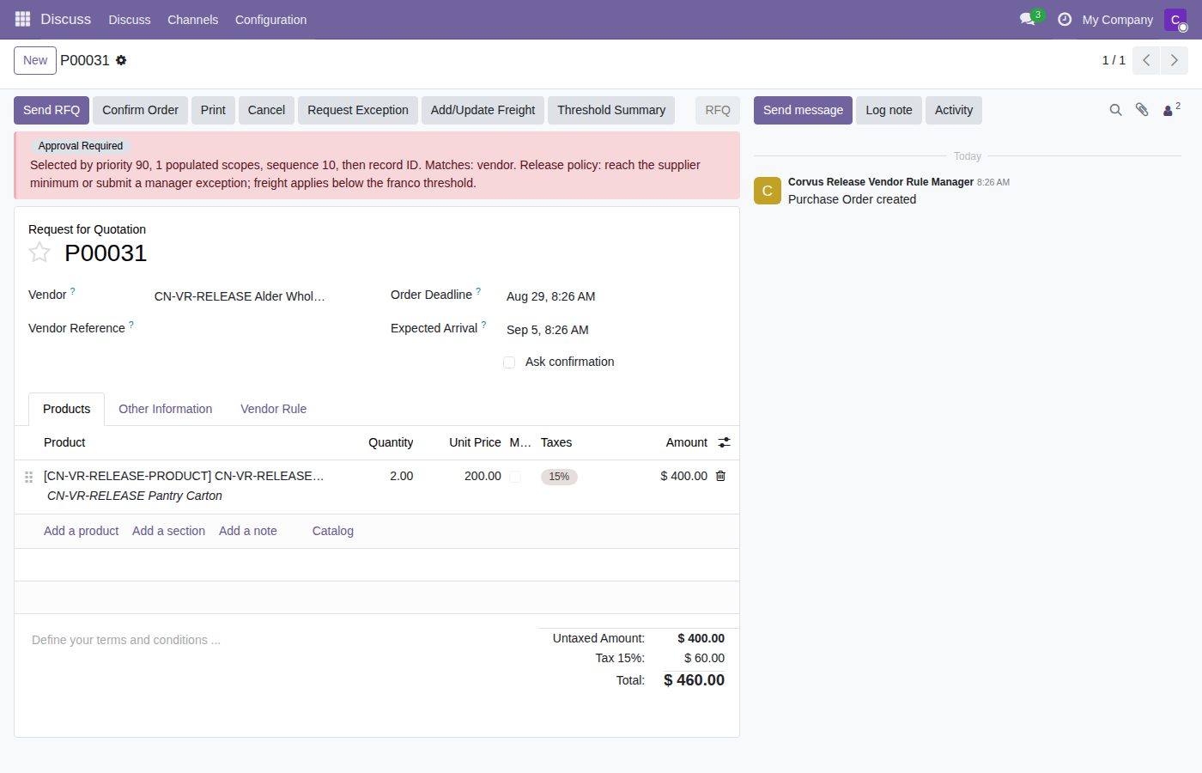Image resolution: width=1202 pixels, height=773 pixels.
Task: Open the apps grid menu icon
Action: coord(22,19)
